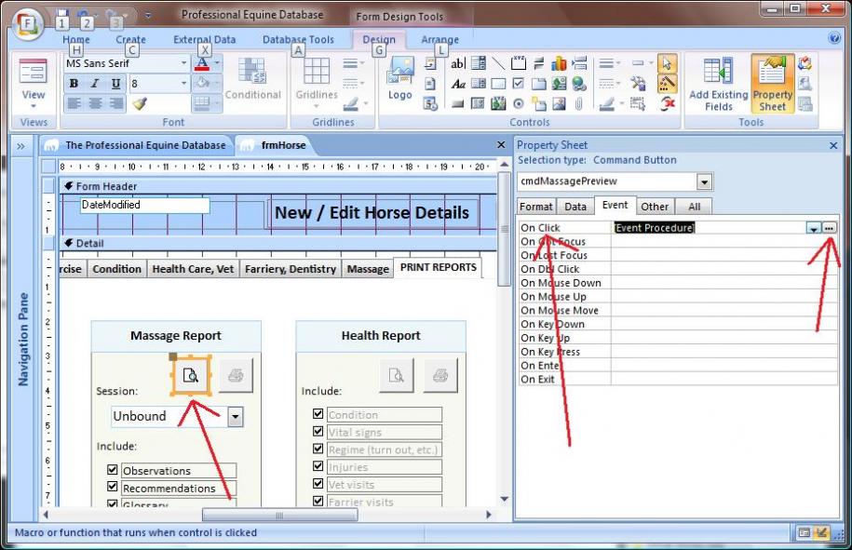Switch to the Home ribbon tab
Image resolution: width=852 pixels, height=550 pixels.
pyautogui.click(x=76, y=39)
